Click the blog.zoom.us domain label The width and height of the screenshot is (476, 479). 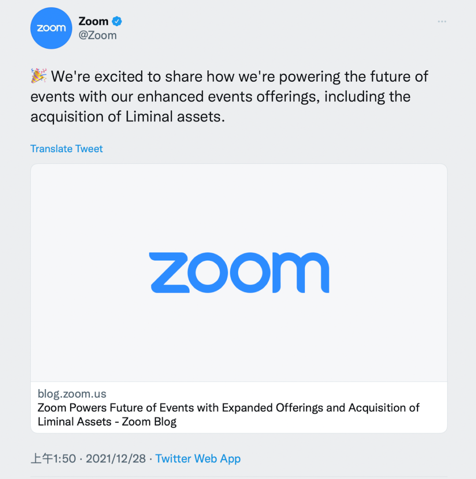point(72,394)
